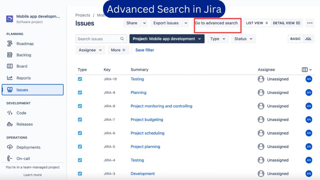Switch to JQL search mode
The width and height of the screenshot is (320, 180).
[308, 39]
